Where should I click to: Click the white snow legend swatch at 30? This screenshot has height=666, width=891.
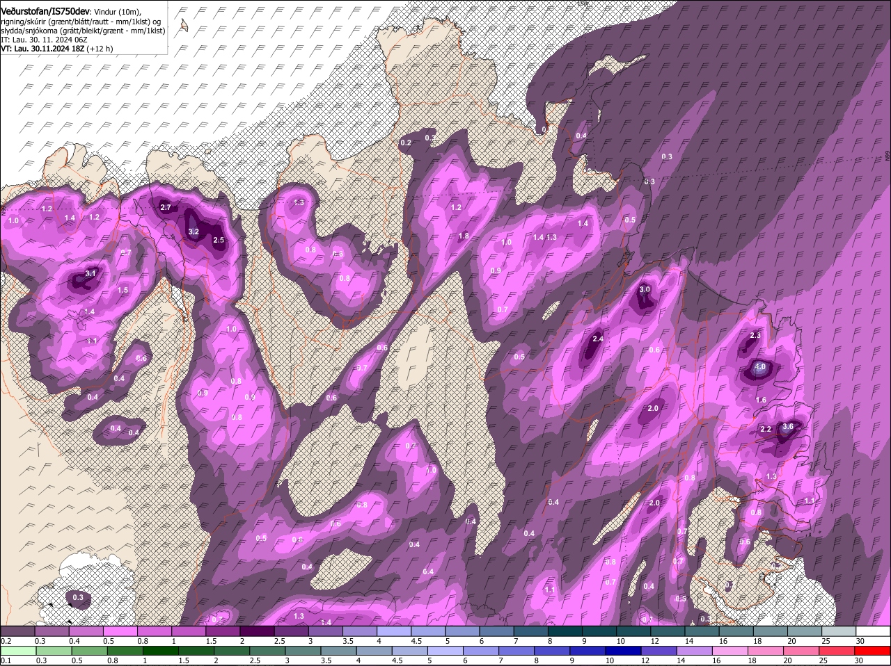tap(873, 631)
